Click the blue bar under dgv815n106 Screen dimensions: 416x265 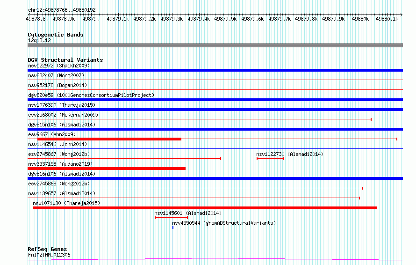[215, 129]
